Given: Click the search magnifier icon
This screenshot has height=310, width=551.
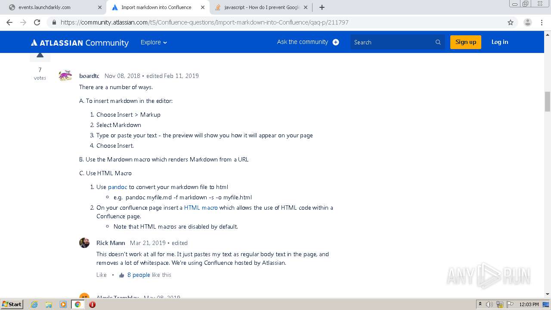Looking at the screenshot, I should click(438, 42).
